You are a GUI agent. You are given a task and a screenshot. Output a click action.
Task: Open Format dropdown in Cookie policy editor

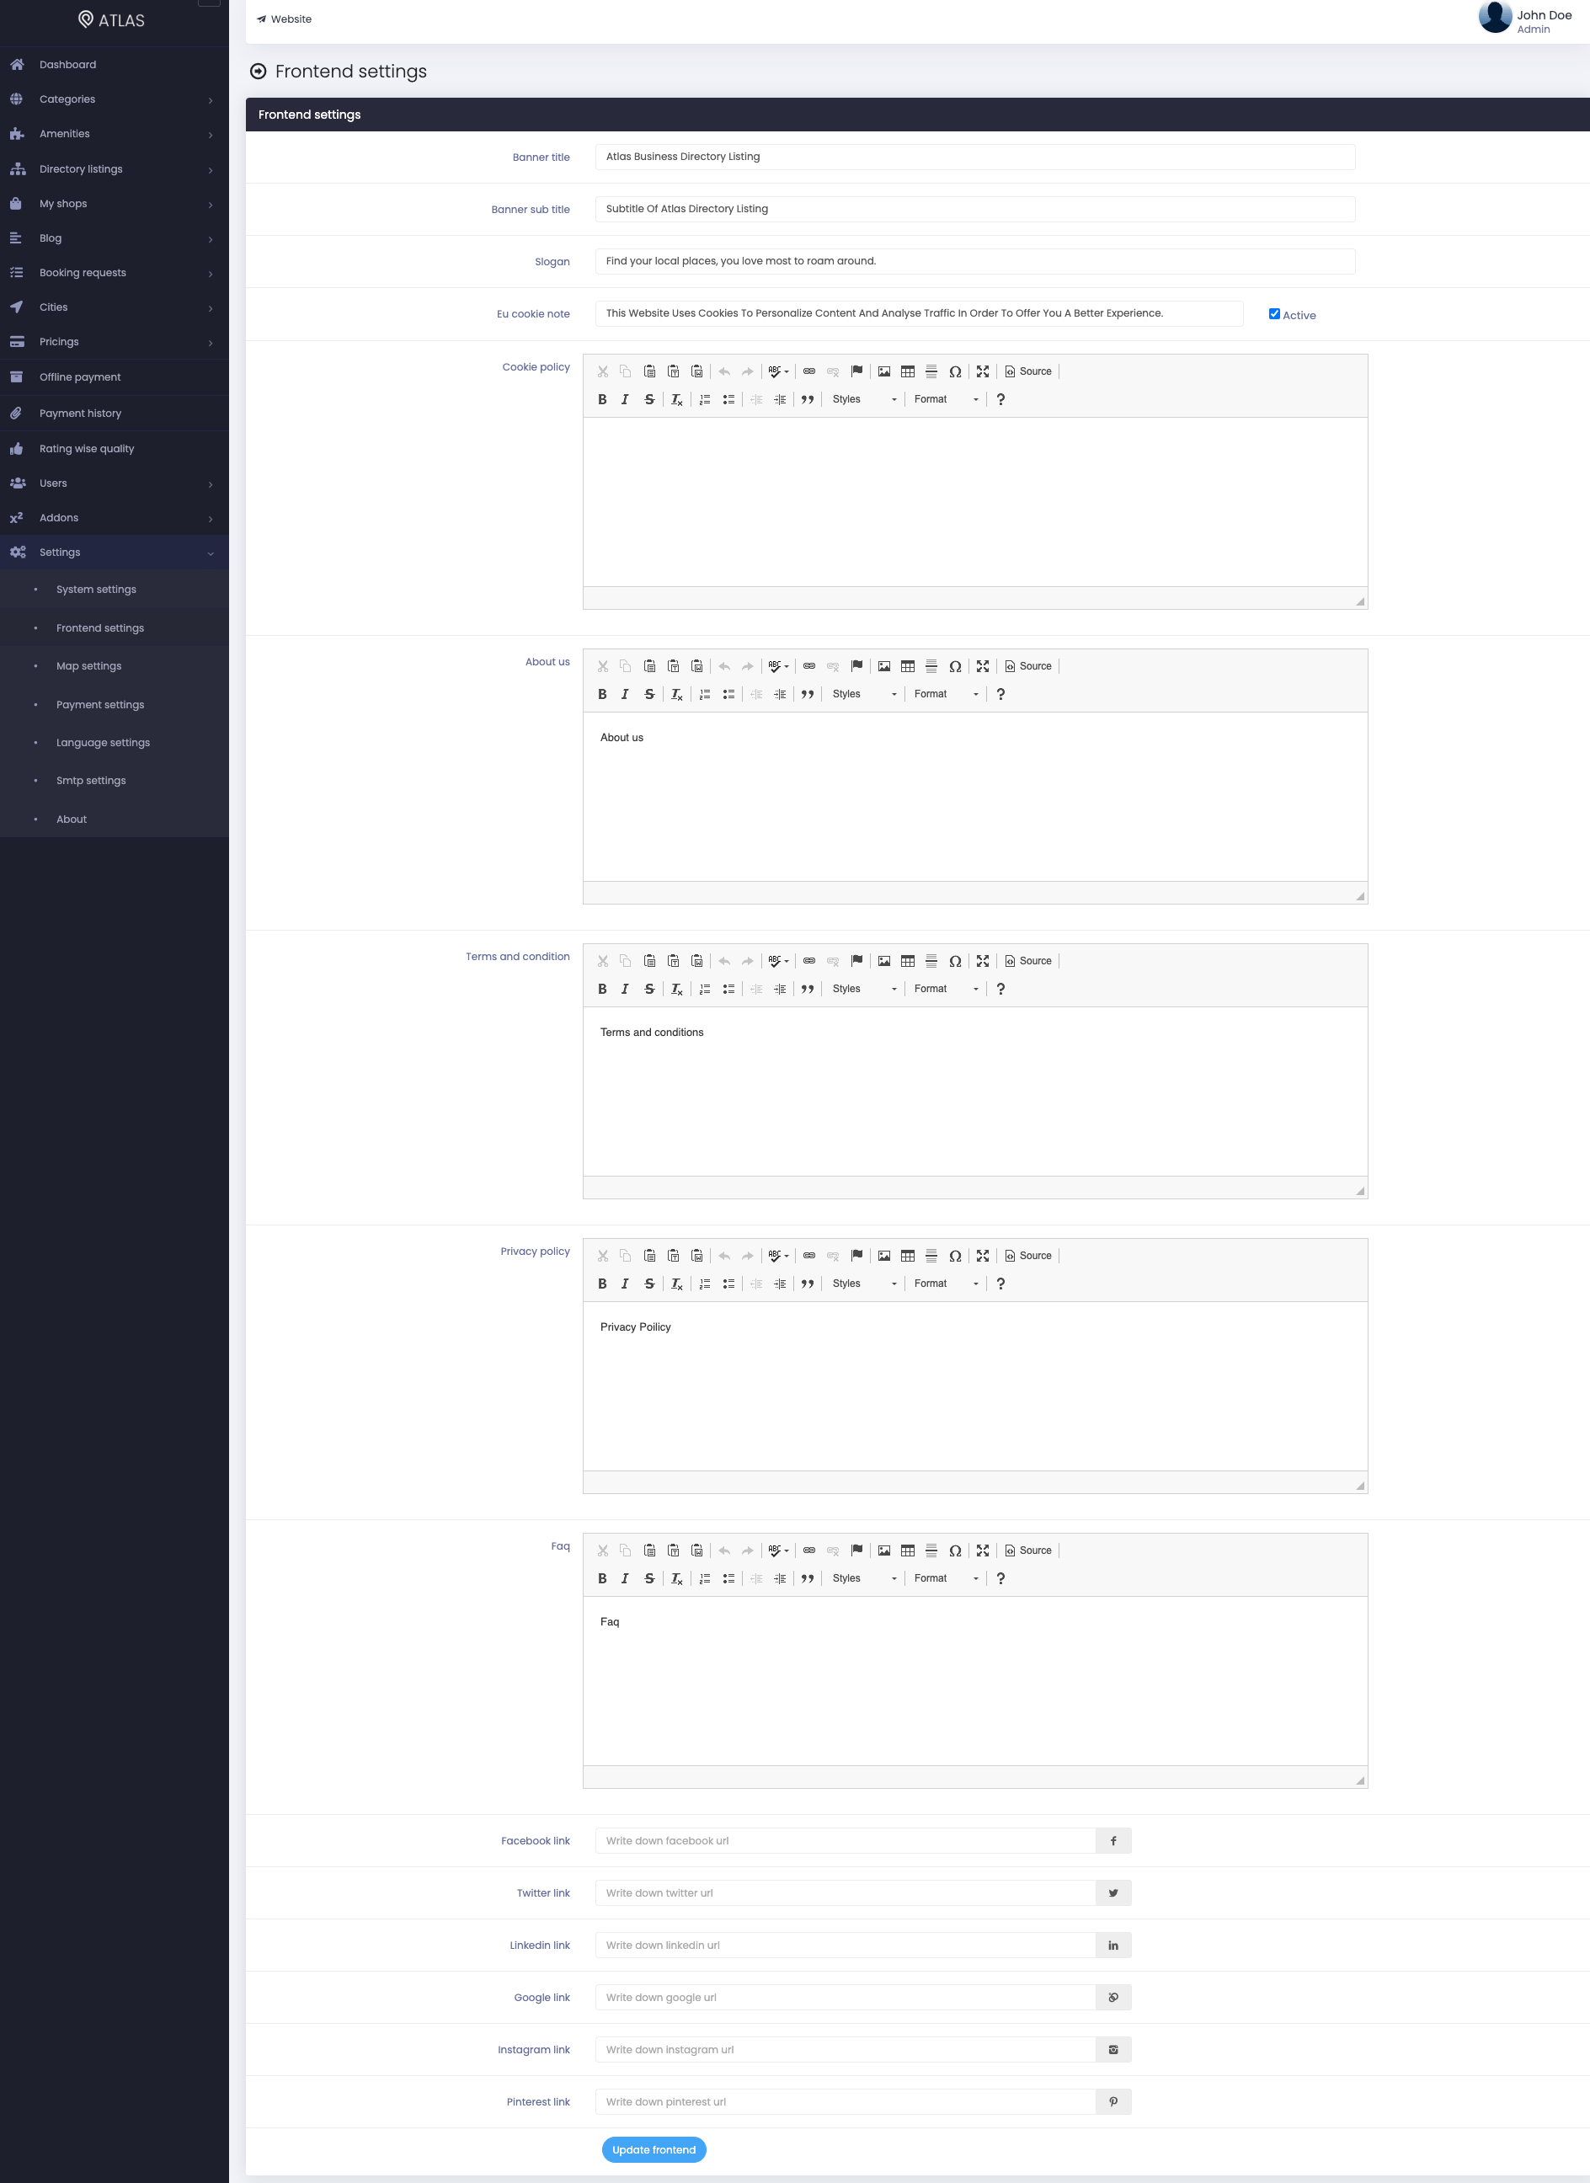point(946,399)
